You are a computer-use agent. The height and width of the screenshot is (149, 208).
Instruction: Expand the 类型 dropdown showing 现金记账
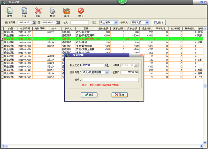pyautogui.click(x=116, y=23)
